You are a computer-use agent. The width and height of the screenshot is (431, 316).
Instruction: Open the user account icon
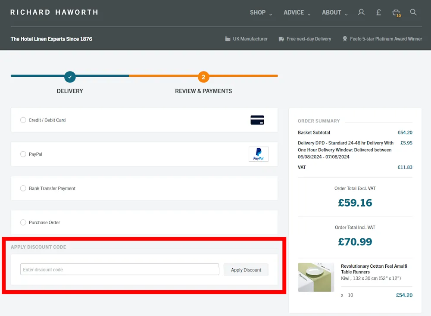point(361,12)
